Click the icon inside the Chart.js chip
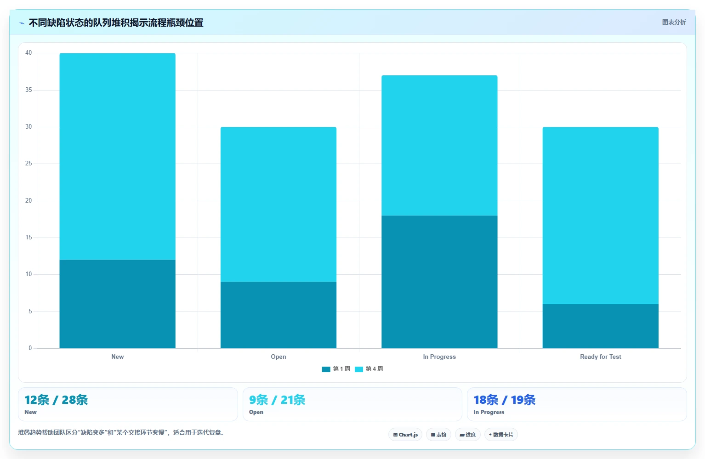705x459 pixels. tap(395, 435)
